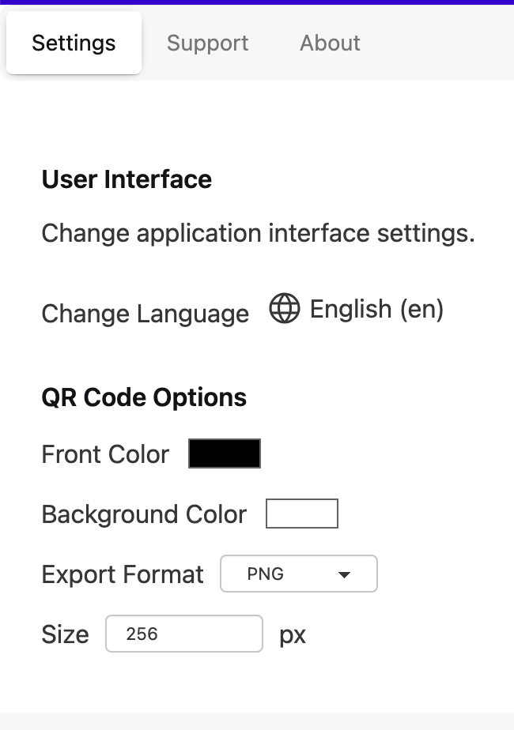Click the px unit label

tap(293, 634)
